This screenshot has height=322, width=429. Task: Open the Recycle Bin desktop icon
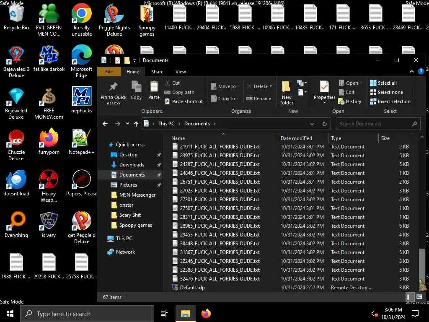tap(16, 17)
